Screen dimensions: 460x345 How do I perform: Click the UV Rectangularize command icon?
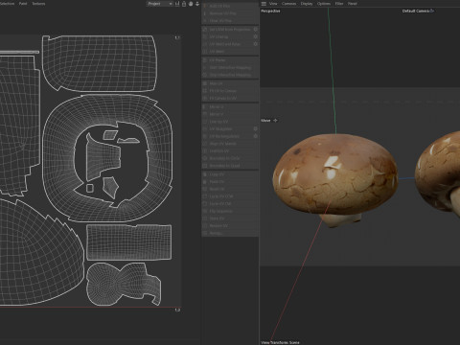click(x=205, y=136)
